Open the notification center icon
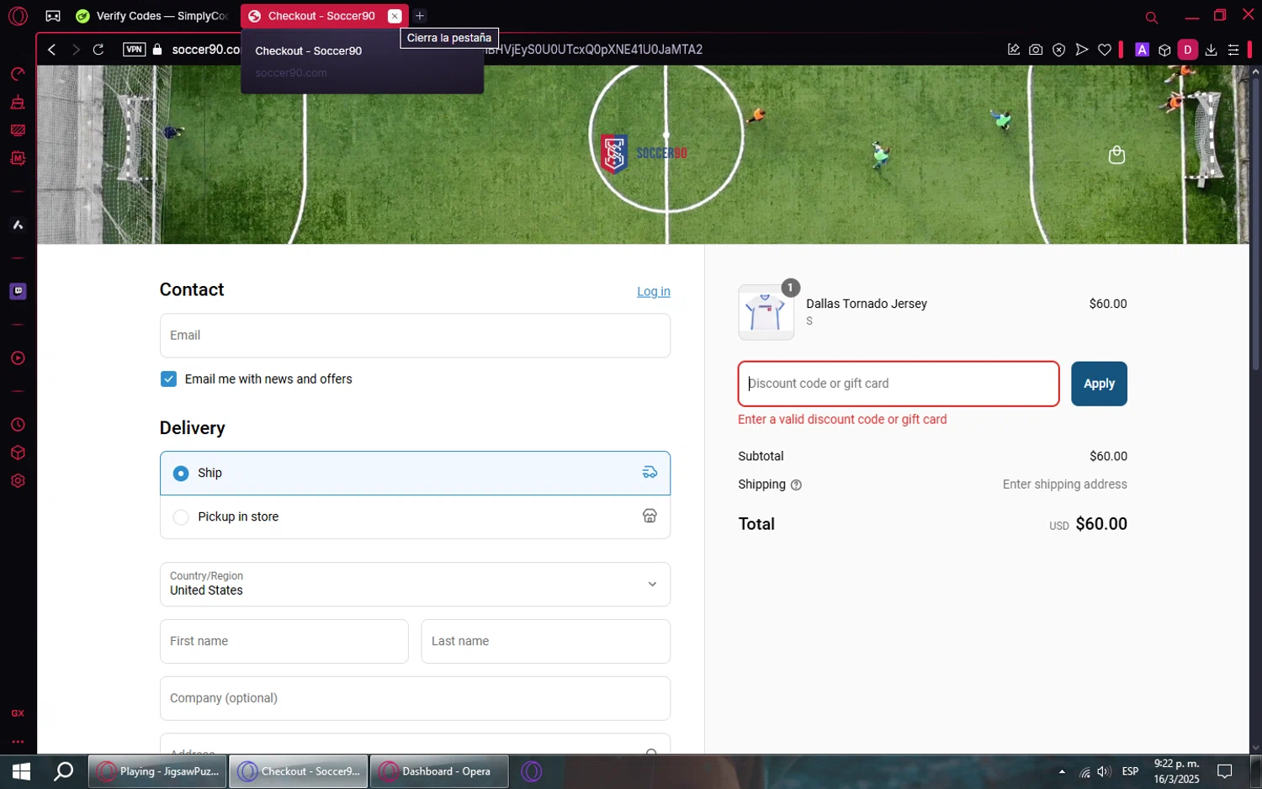This screenshot has height=789, width=1262. (x=1225, y=771)
